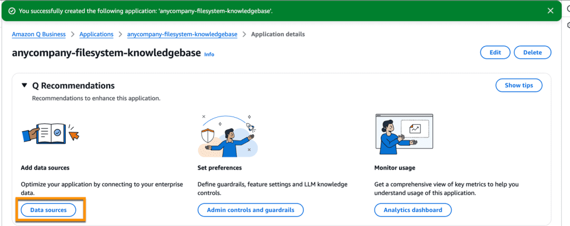This screenshot has width=570, height=226.
Task: Dismiss the green success notification banner
Action: coord(551,11)
